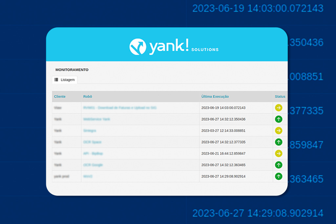Click the green status arrow on the WinV2 row
This screenshot has width=336, height=224.
point(279,176)
